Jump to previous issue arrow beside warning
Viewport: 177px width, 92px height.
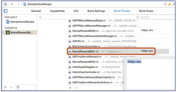tap(165, 4)
